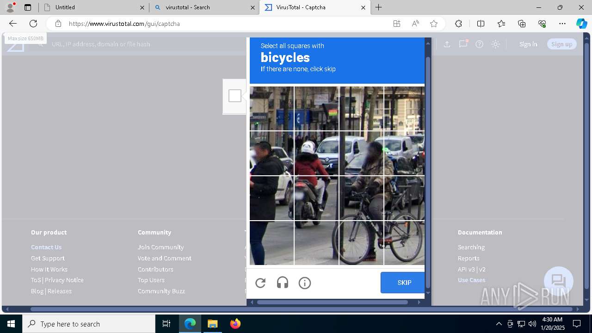Screen dimensions: 592x333
Task: Switch to virustotal - Search tab
Action: [x=204, y=7]
